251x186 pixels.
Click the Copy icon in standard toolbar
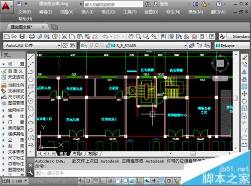click(x=72, y=36)
